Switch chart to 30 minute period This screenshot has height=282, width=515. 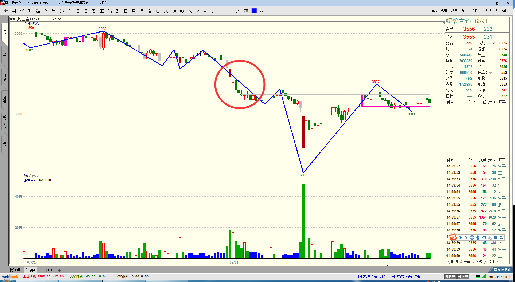[102, 11]
